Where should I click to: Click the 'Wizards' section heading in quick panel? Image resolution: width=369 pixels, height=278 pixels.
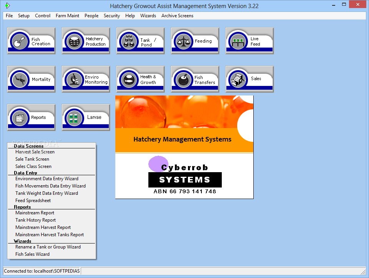point(23,241)
